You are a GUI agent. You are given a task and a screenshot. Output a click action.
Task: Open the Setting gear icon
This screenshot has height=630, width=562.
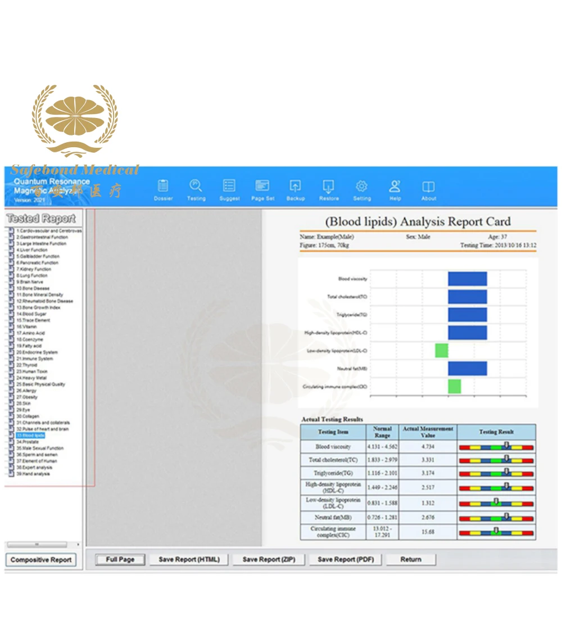click(362, 190)
